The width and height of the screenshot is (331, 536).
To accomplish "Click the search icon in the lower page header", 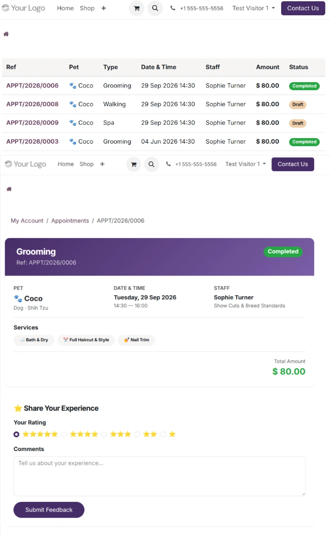I will click(x=152, y=164).
